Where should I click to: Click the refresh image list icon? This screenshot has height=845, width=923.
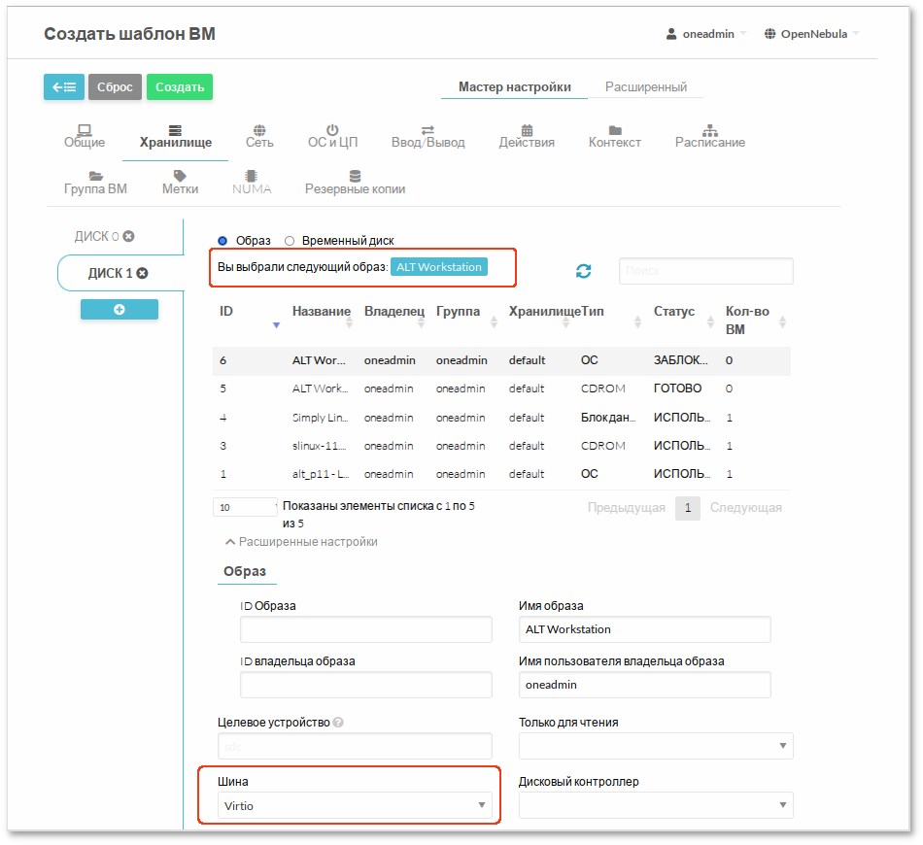584,271
